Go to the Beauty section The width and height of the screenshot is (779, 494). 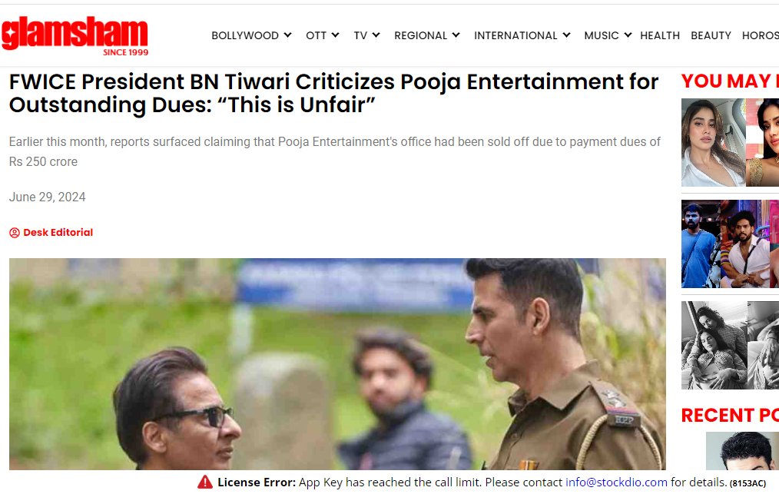coord(711,36)
